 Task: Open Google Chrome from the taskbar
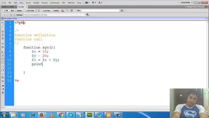coord(61,115)
